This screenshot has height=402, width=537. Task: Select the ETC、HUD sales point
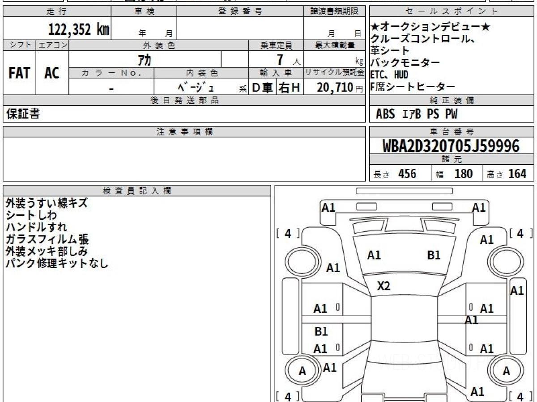389,75
